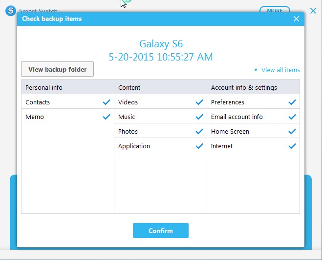The width and height of the screenshot is (322, 260).
Task: Click the Photos item label
Action: pyautogui.click(x=128, y=131)
